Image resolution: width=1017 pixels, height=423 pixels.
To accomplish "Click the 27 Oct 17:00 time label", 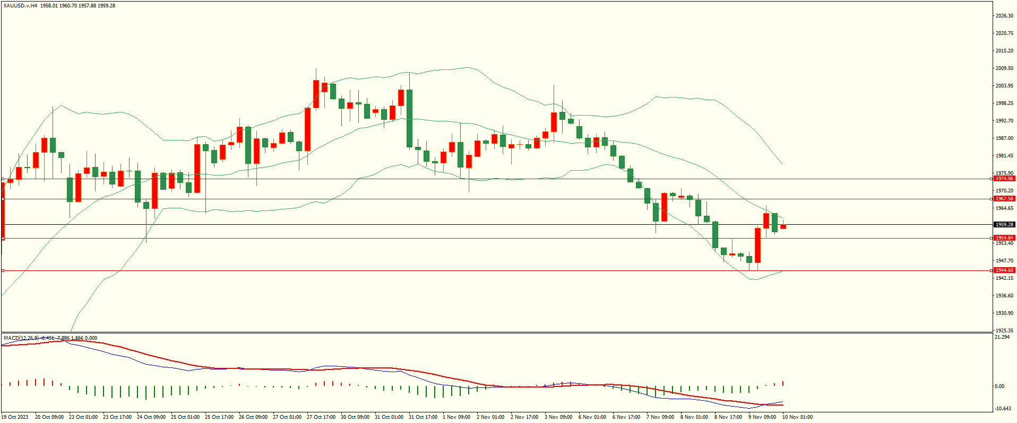I will click(x=321, y=417).
